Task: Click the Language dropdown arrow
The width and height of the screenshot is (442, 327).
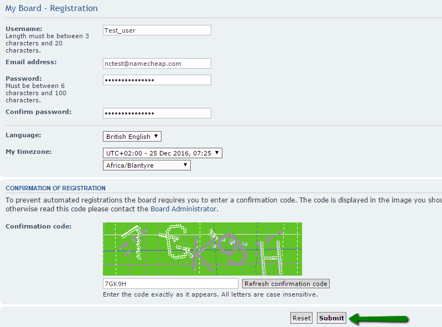Action: click(156, 136)
